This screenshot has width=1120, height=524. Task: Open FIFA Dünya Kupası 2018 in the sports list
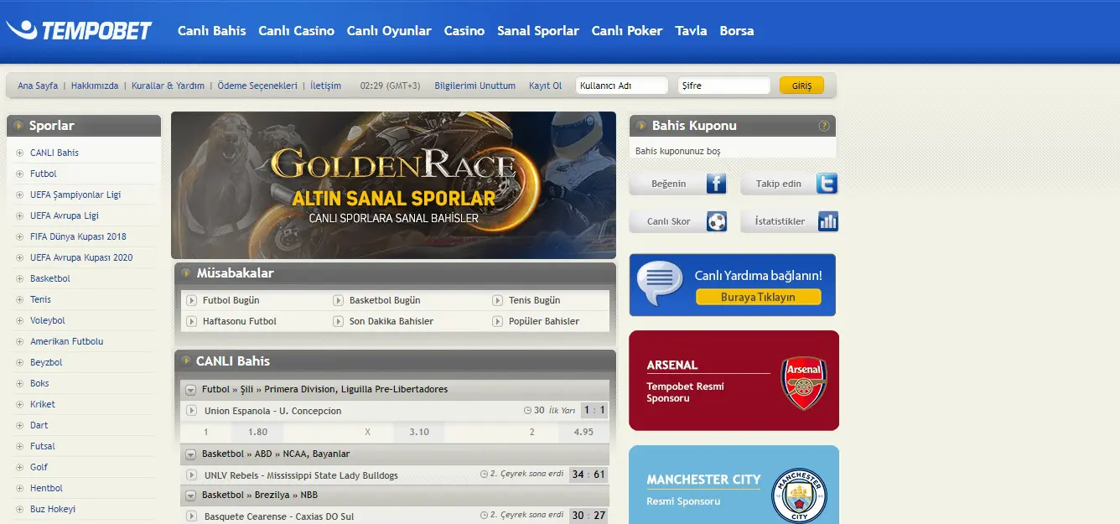[x=78, y=236]
